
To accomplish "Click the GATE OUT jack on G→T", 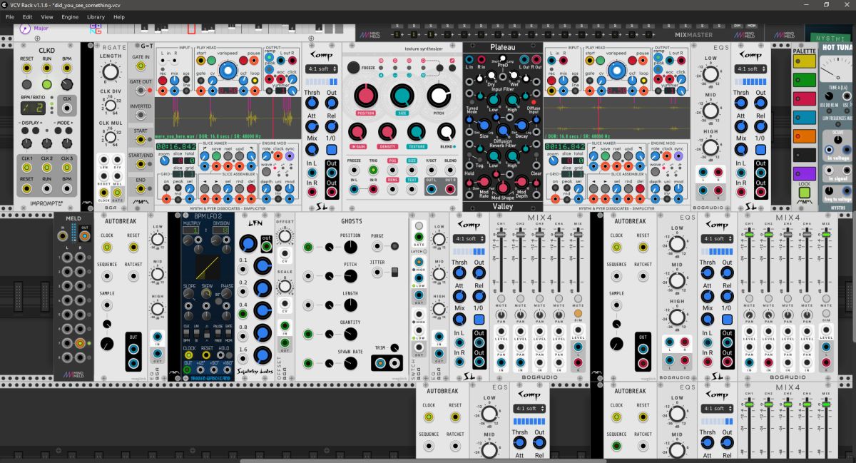I will click(x=141, y=91).
